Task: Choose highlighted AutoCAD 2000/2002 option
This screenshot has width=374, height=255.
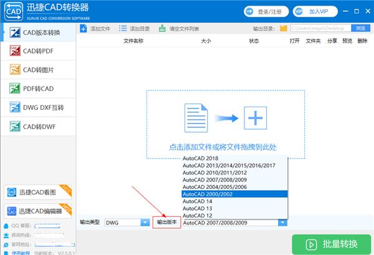Action: click(x=234, y=194)
